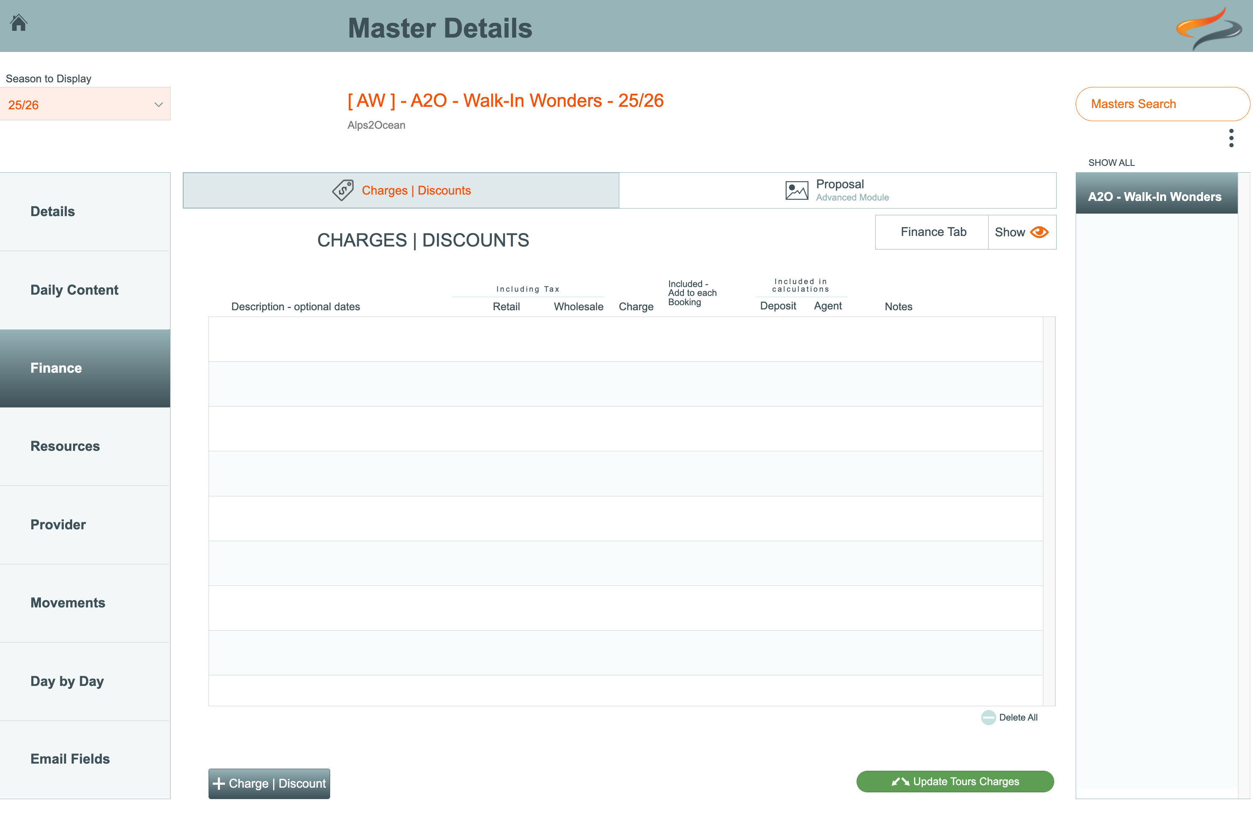Click the masters list scrollbar
Screen dimensions: 1253x813
click(1244, 485)
